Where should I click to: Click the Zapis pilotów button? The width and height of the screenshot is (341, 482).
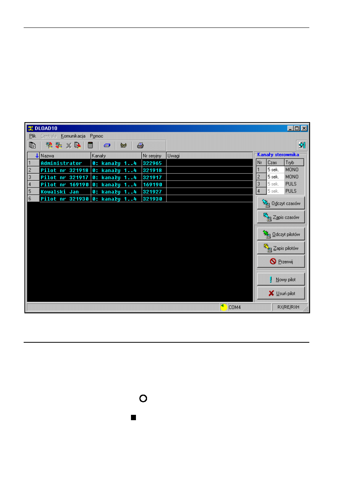coord(280,248)
